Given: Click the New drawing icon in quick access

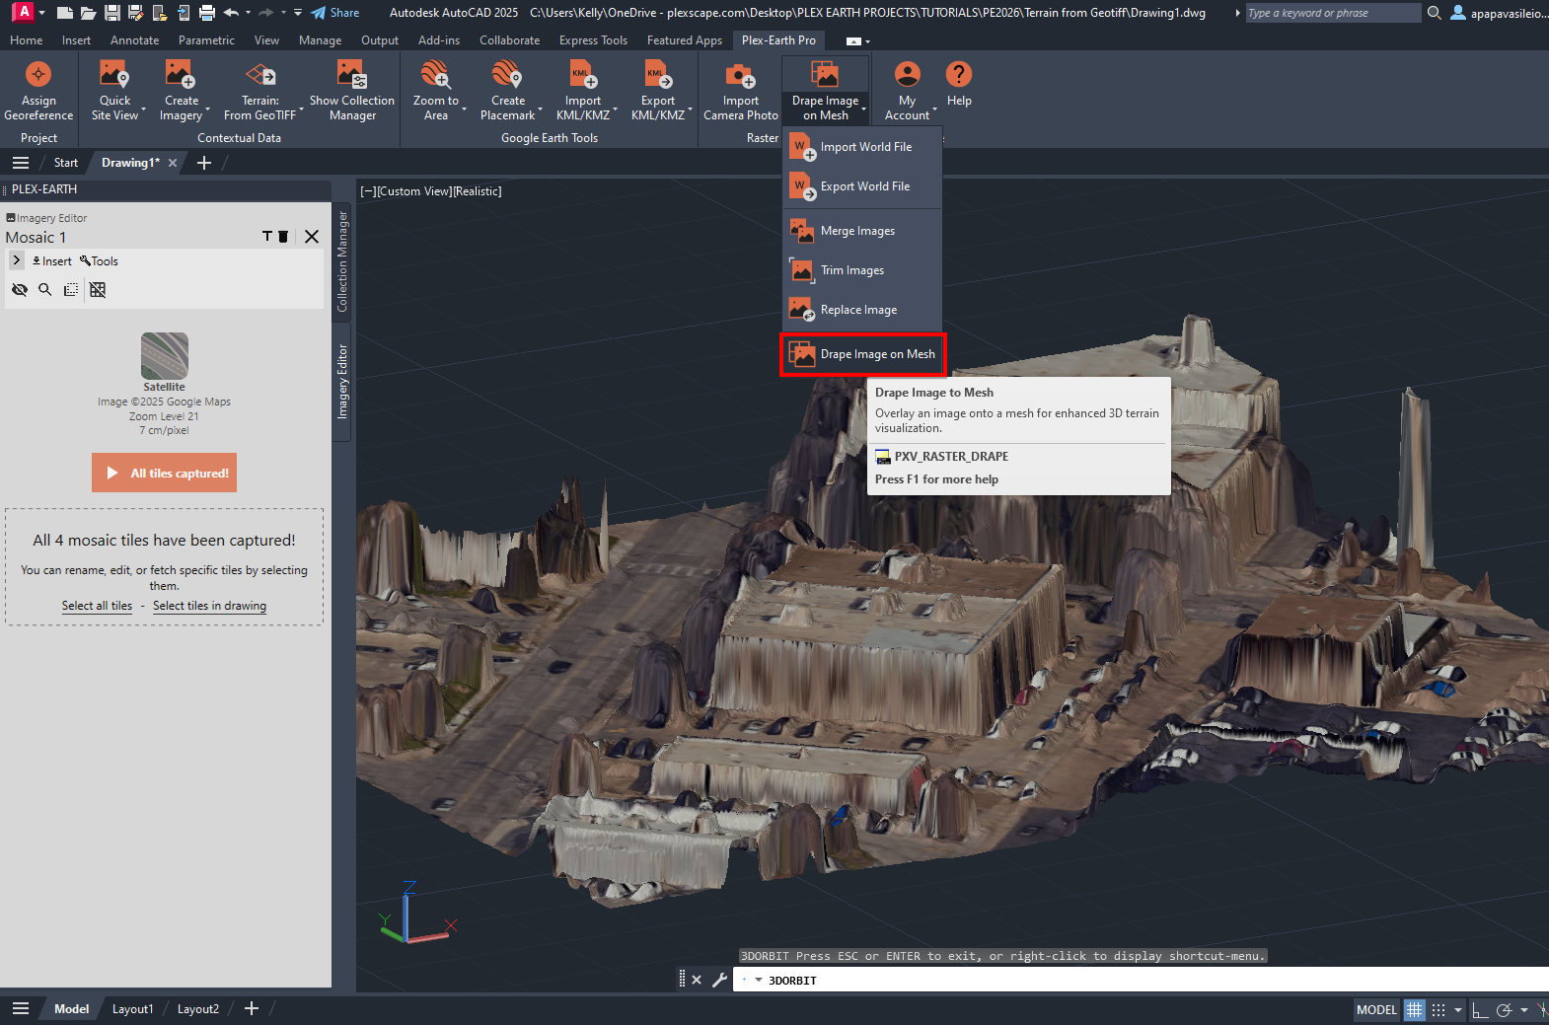Looking at the screenshot, I should [x=65, y=13].
